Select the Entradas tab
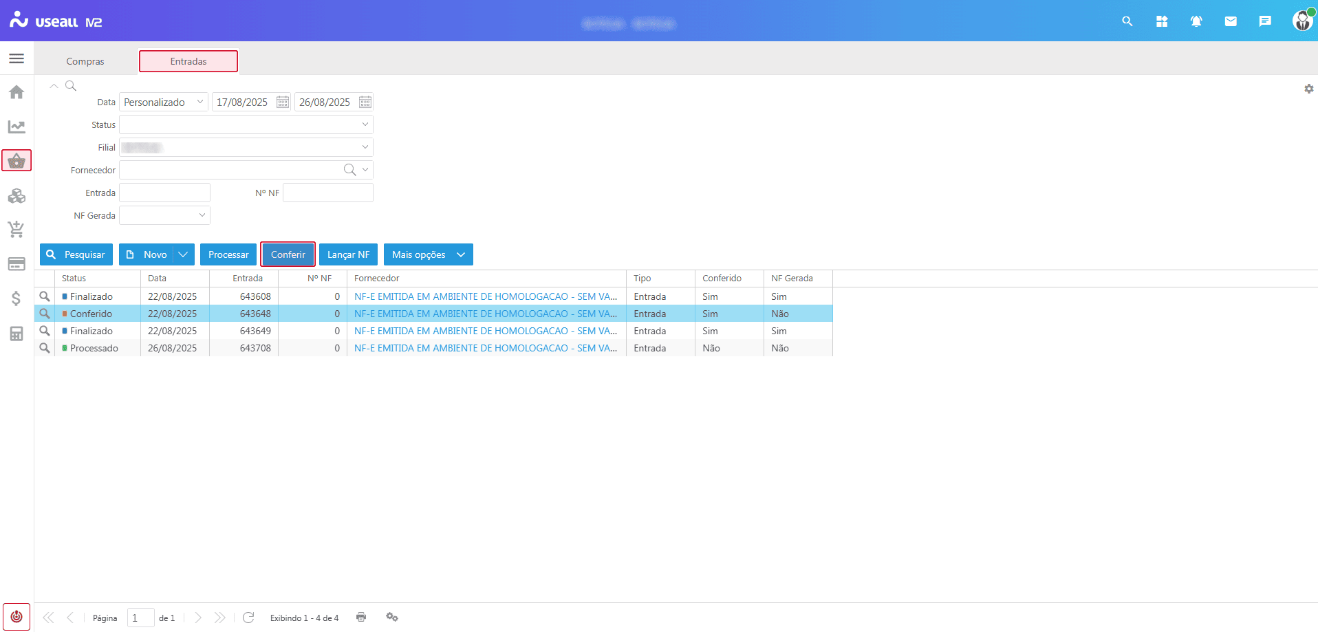This screenshot has width=1318, height=632. click(x=188, y=61)
